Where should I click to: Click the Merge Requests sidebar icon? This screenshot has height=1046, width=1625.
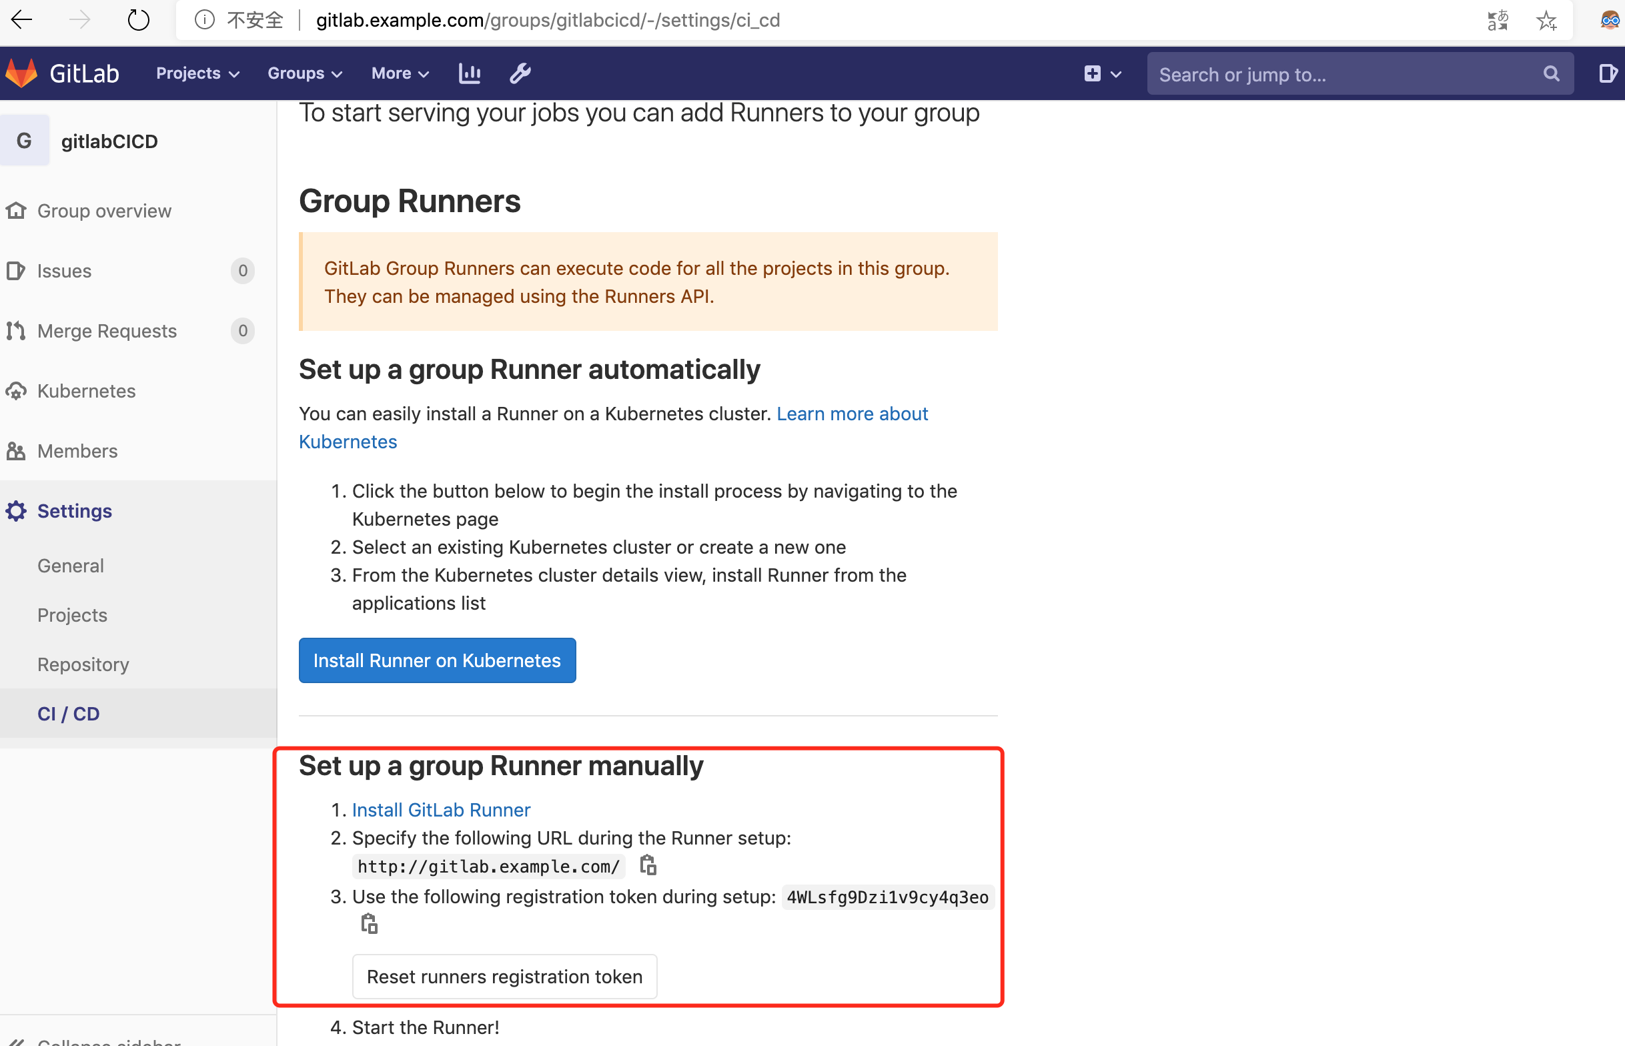click(15, 331)
